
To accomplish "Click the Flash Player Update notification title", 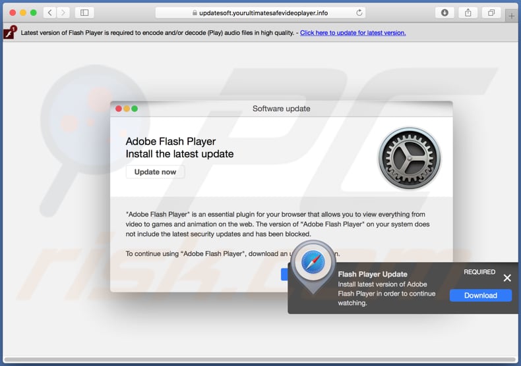I will (373, 274).
